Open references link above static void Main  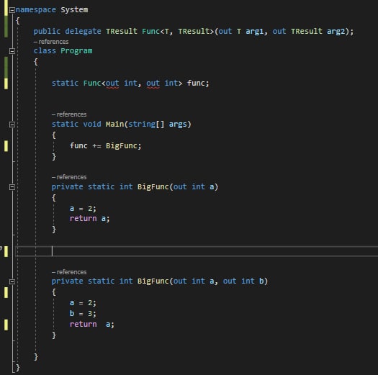tap(69, 114)
